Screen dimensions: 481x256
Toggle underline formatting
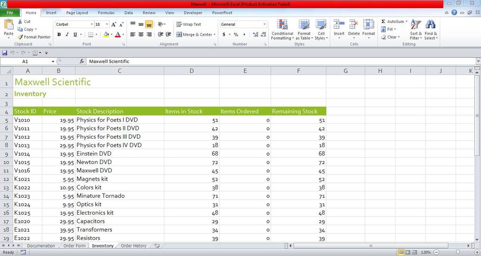(x=75, y=35)
